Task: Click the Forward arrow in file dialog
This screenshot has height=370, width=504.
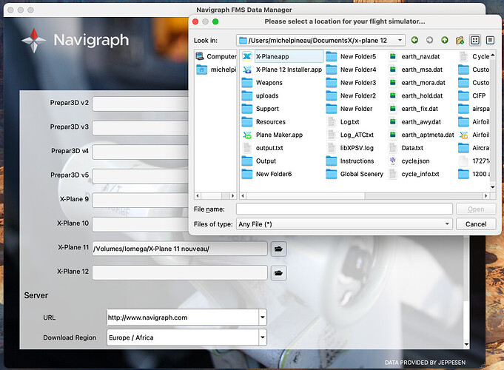Action: (429, 40)
